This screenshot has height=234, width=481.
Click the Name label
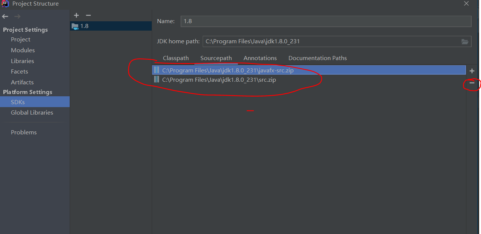[166, 21]
